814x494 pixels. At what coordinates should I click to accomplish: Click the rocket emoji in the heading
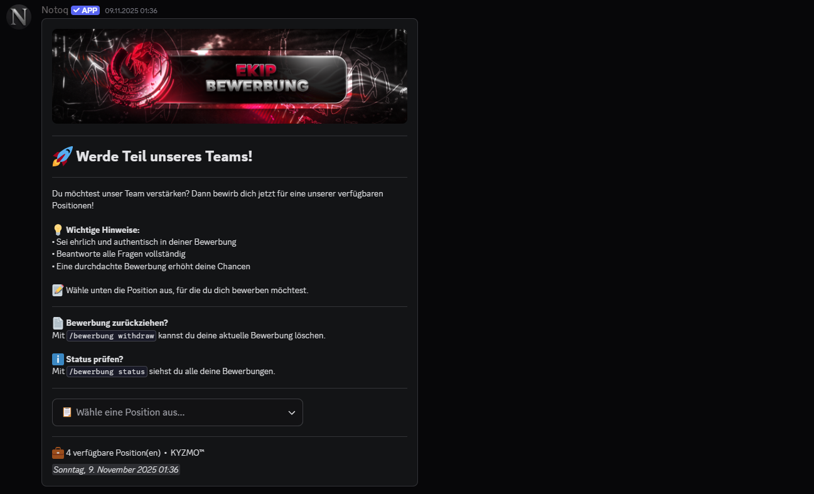[62, 156]
